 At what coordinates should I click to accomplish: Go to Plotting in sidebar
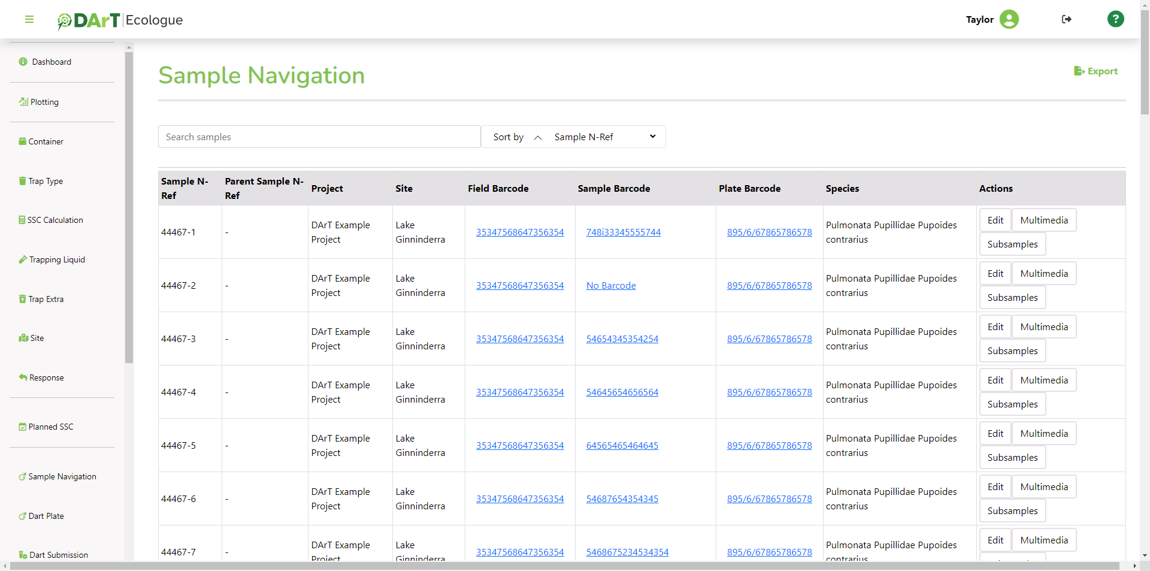[44, 102]
